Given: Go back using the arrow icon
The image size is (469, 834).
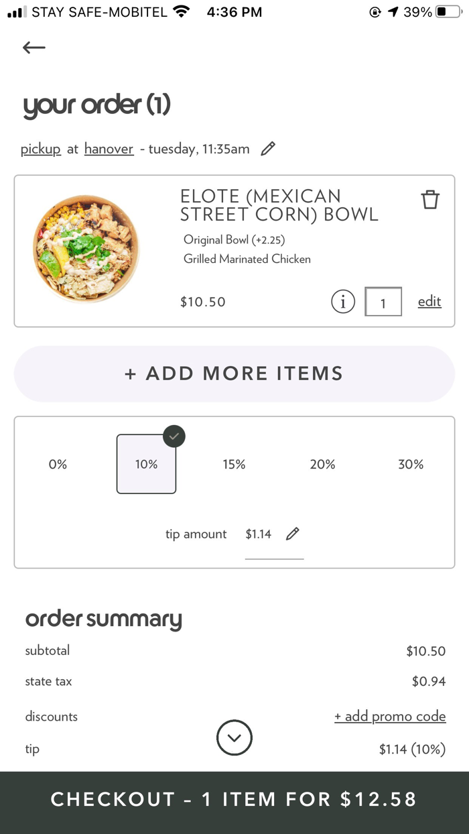Looking at the screenshot, I should [x=33, y=47].
